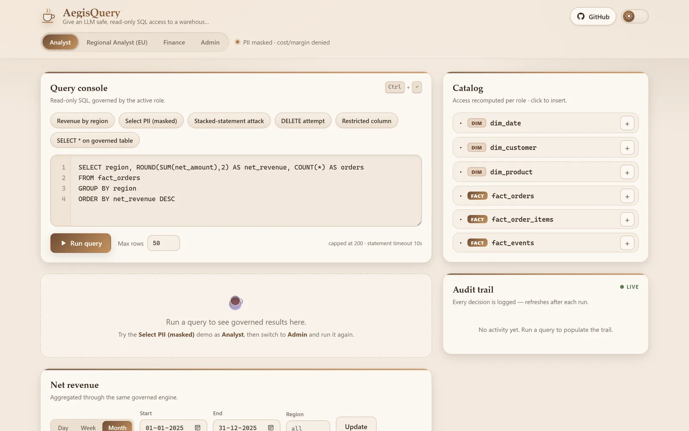Insert fact_order_items with its plus icon
This screenshot has width=689, height=431.
(627, 220)
